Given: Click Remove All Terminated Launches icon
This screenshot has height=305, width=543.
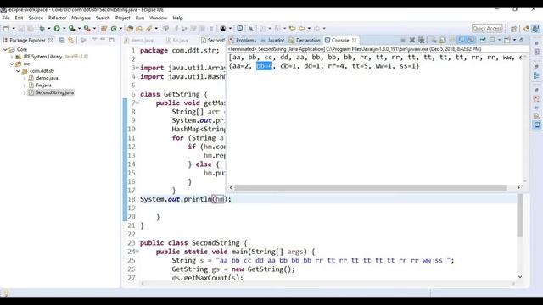Looking at the screenshot, I should [x=421, y=40].
